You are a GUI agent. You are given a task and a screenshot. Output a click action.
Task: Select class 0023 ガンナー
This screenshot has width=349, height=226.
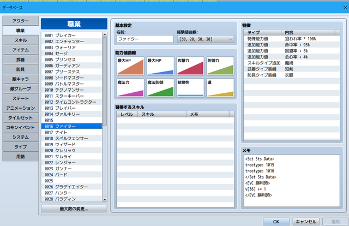click(x=71, y=169)
